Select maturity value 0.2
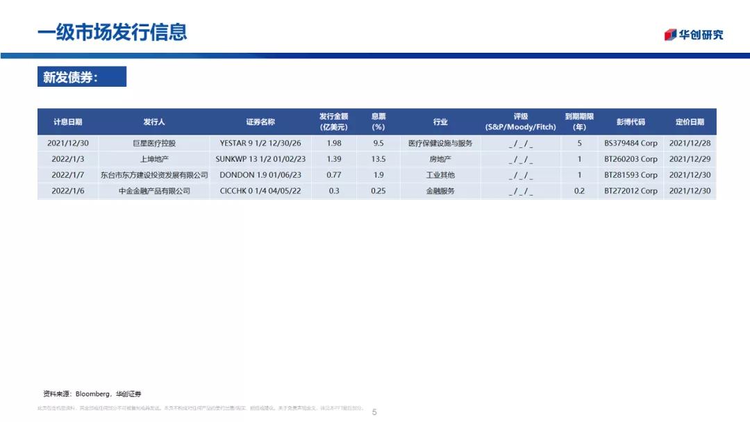 [579, 191]
